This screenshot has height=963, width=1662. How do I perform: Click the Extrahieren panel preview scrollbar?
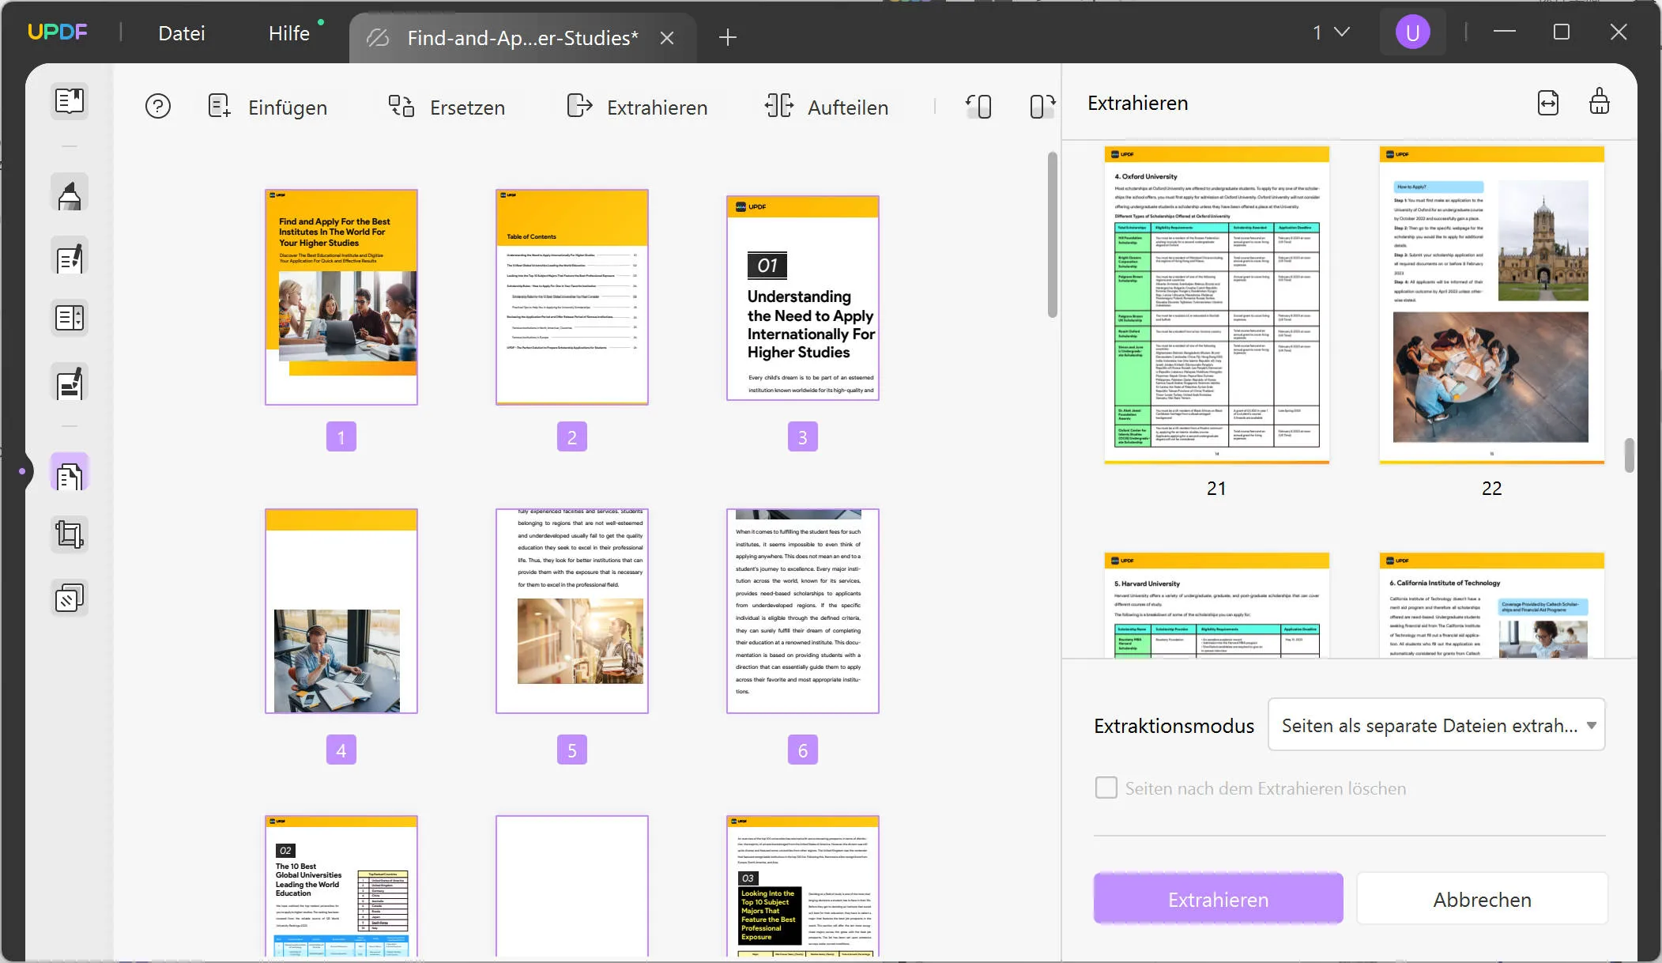coord(1629,455)
